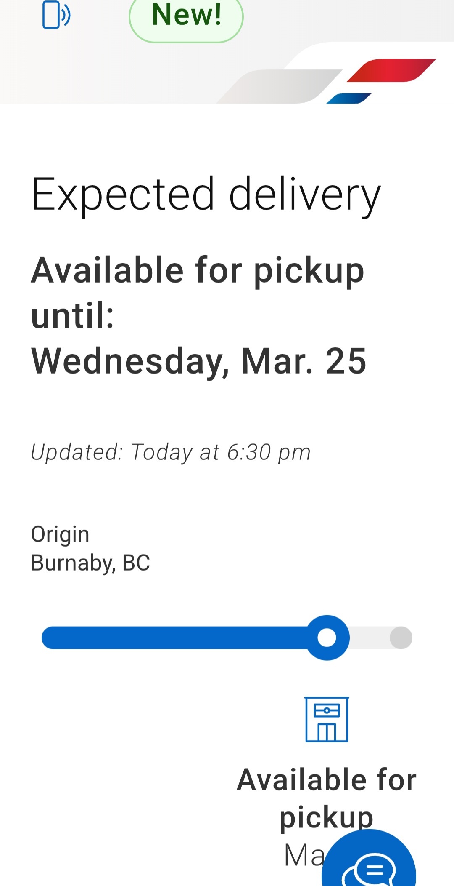Tap the gray final-step progress dot

click(401, 638)
